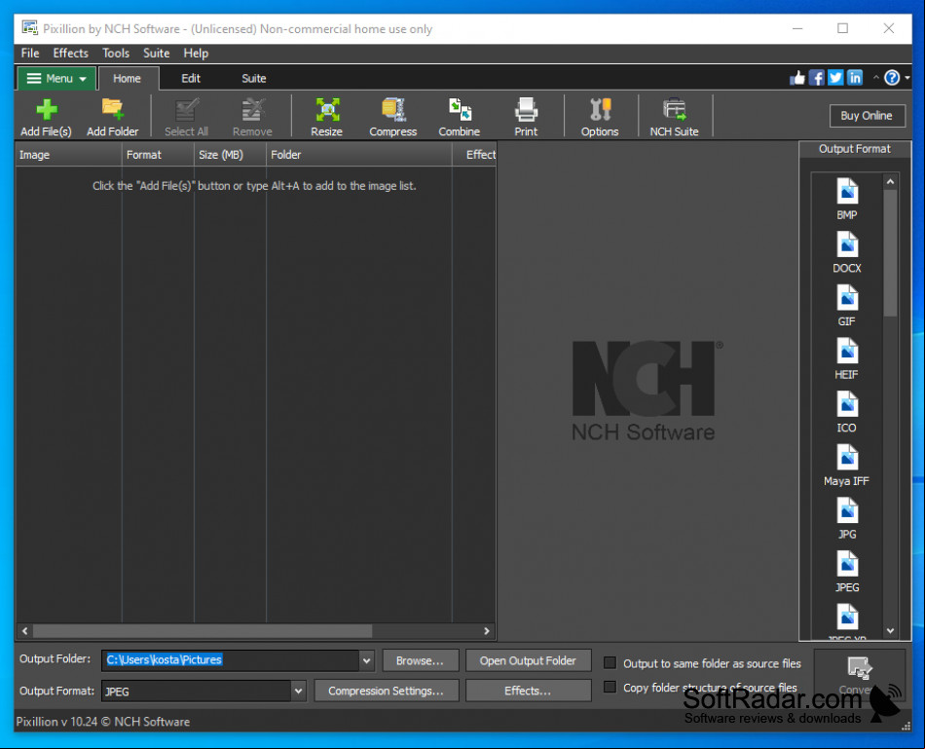Open the Help menu

tap(196, 54)
